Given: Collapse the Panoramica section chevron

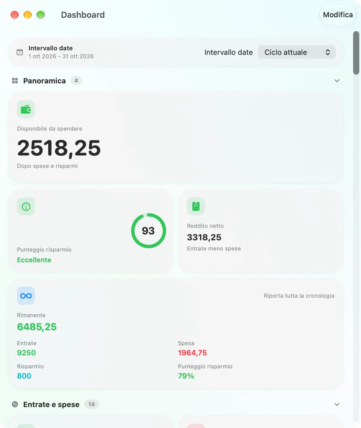Looking at the screenshot, I should 337,81.
